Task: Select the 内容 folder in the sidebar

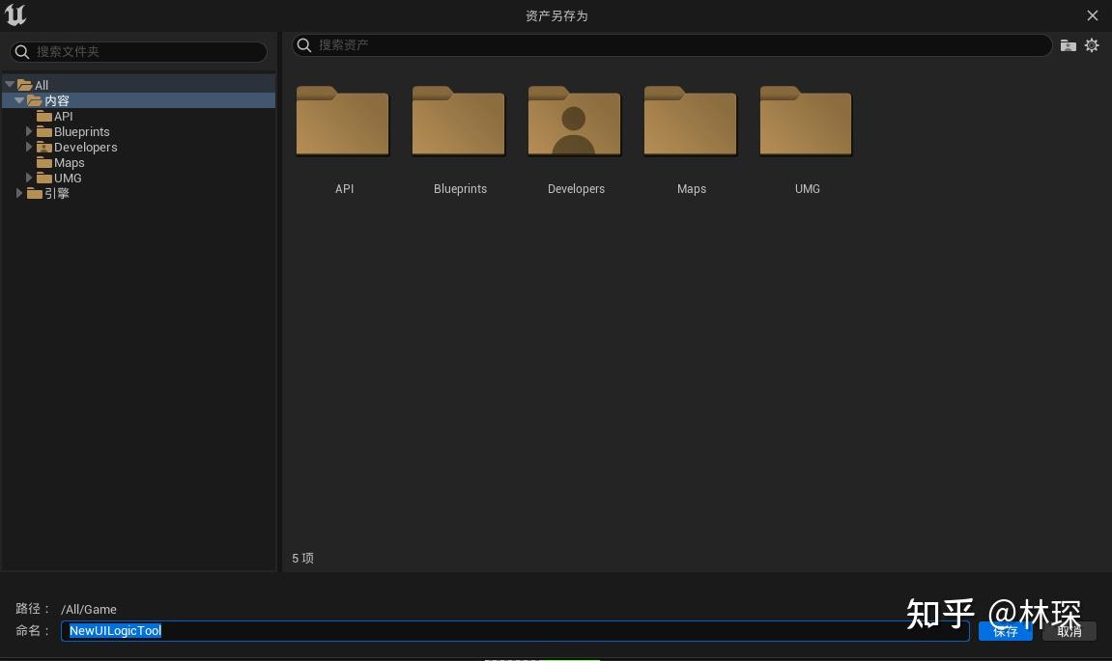Action: pyautogui.click(x=58, y=100)
